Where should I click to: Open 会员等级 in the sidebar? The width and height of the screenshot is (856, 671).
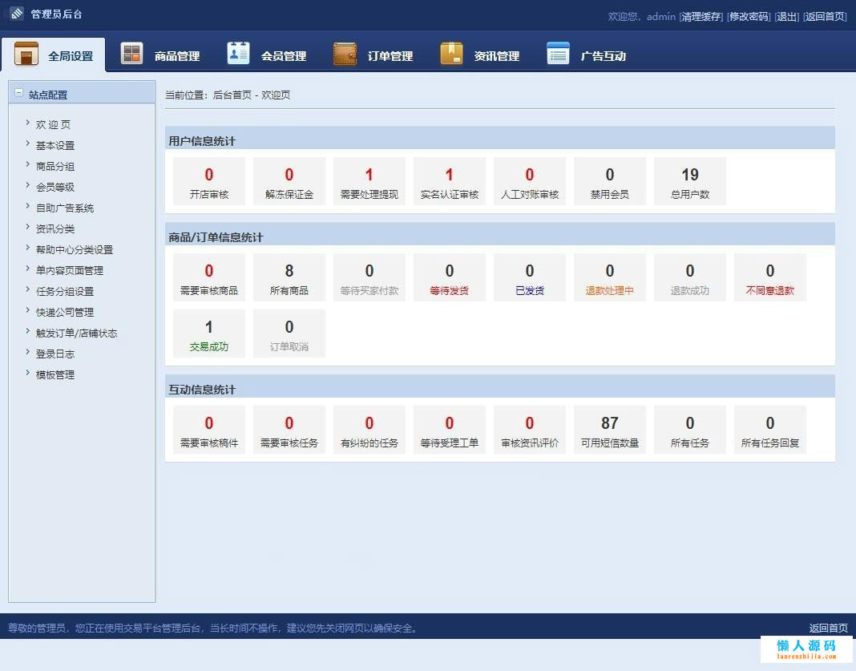(x=55, y=187)
